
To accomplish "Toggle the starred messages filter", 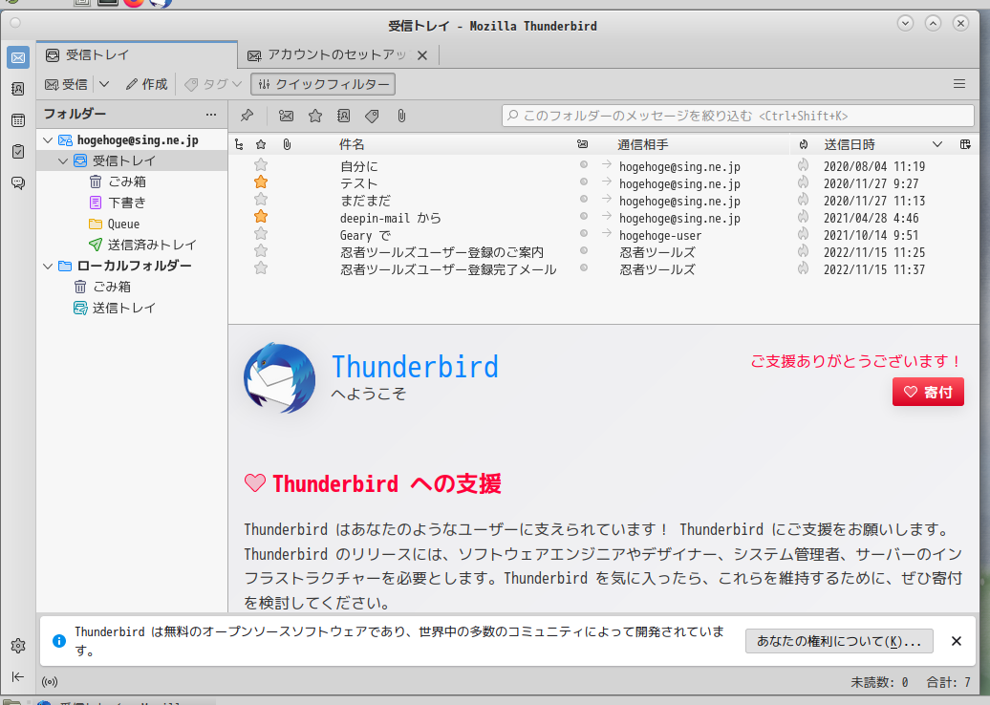I will (x=315, y=116).
